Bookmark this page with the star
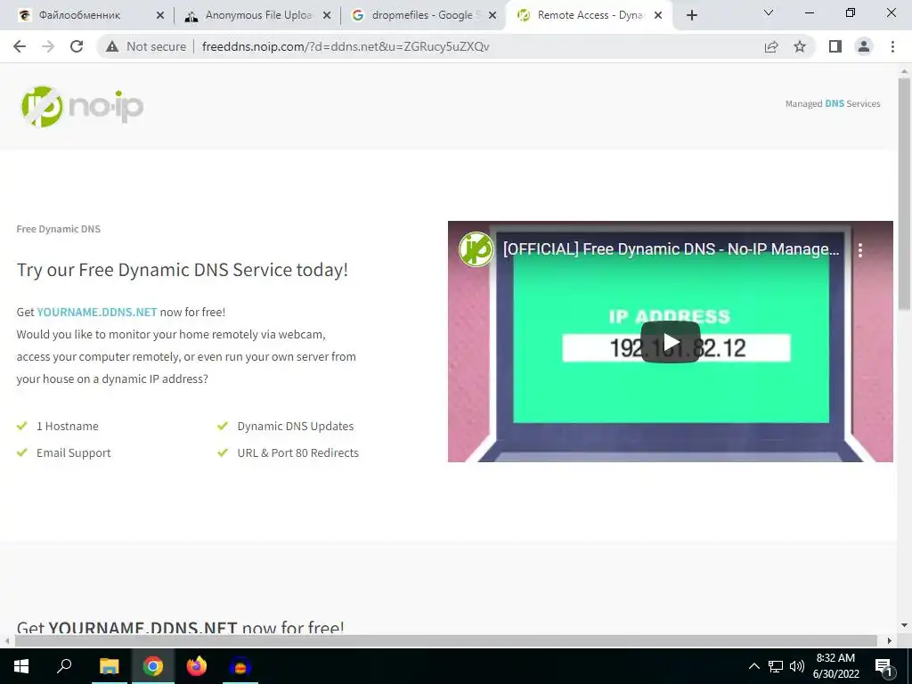 pyautogui.click(x=800, y=46)
